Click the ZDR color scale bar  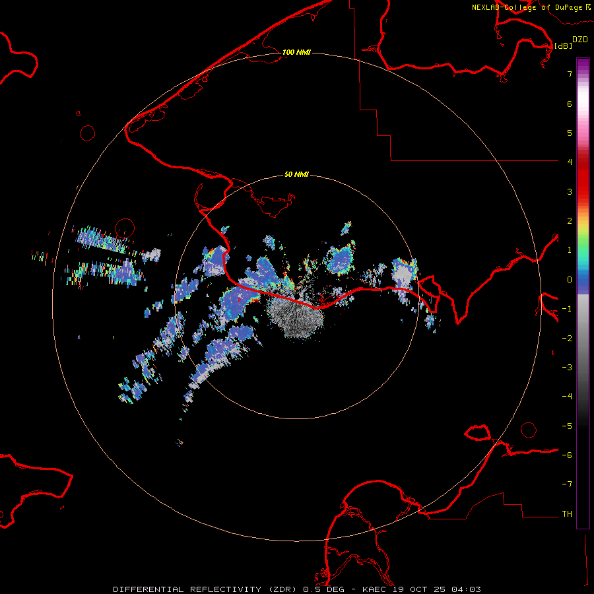[x=583, y=293]
